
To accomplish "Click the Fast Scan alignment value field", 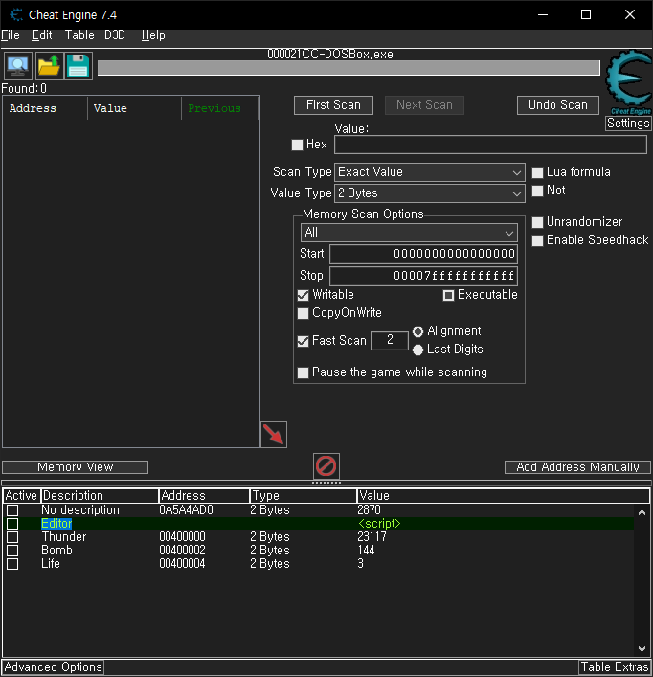I will [x=390, y=340].
